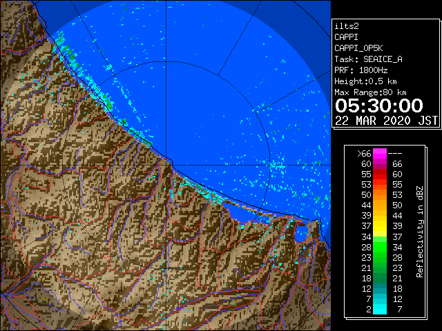This screenshot has height=331, width=442.
Task: Click the '---' legend upper bound label
Action: pos(395,154)
